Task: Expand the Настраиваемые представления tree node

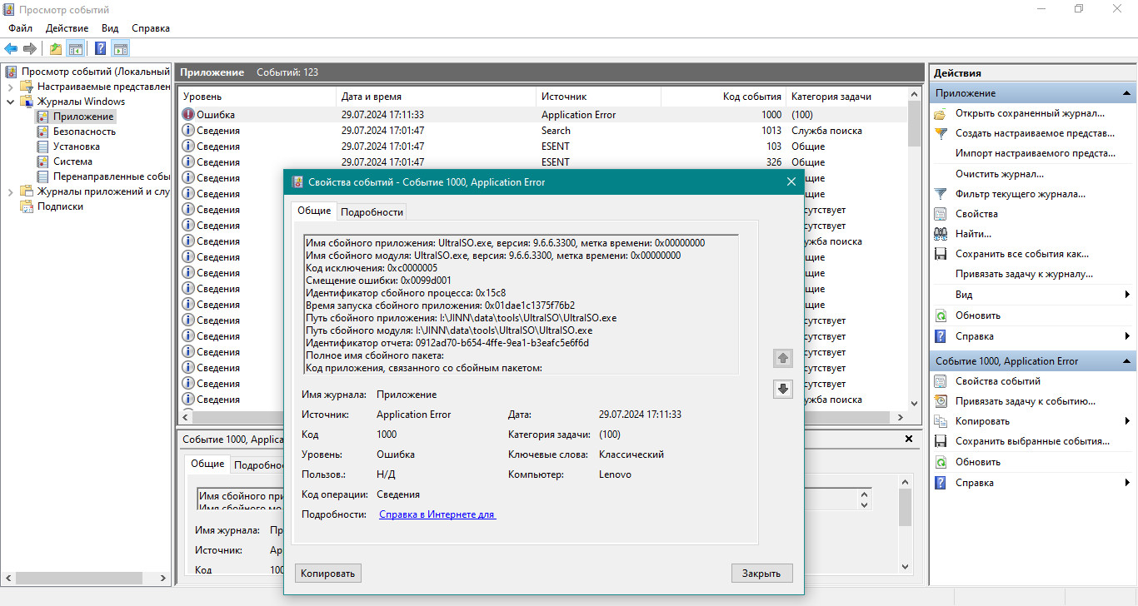Action: [x=10, y=87]
